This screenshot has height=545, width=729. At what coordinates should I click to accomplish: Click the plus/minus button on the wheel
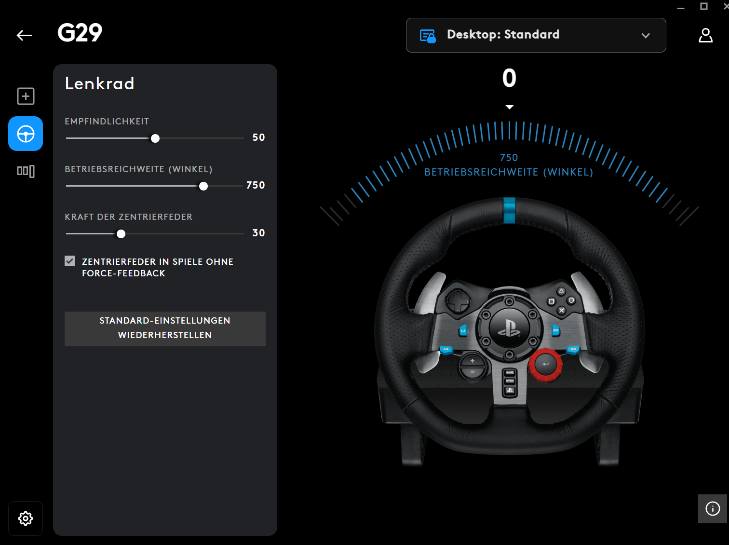tap(472, 367)
